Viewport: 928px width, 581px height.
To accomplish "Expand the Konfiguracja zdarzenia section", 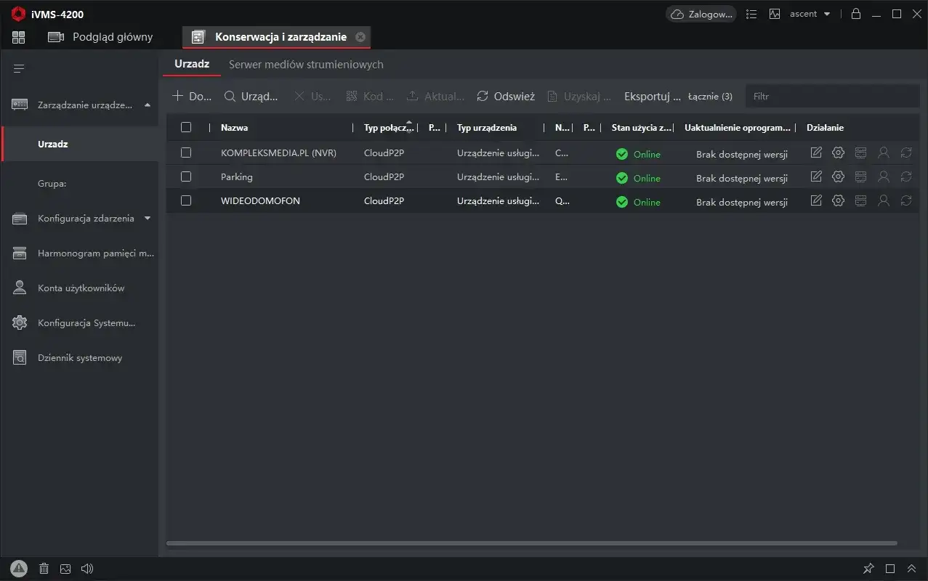I will click(x=148, y=218).
